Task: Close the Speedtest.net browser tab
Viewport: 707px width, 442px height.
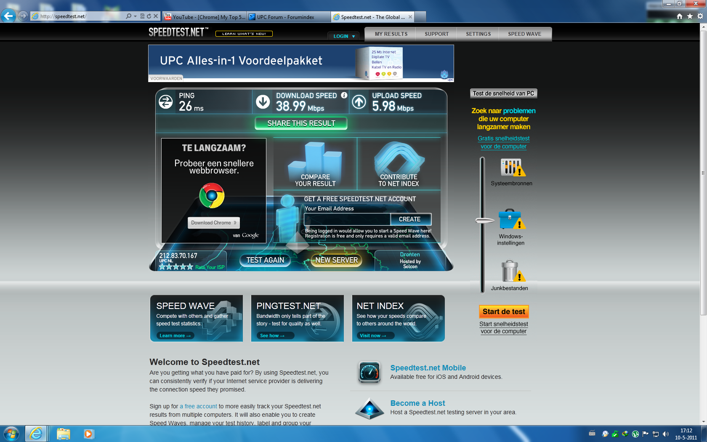Action: (410, 17)
